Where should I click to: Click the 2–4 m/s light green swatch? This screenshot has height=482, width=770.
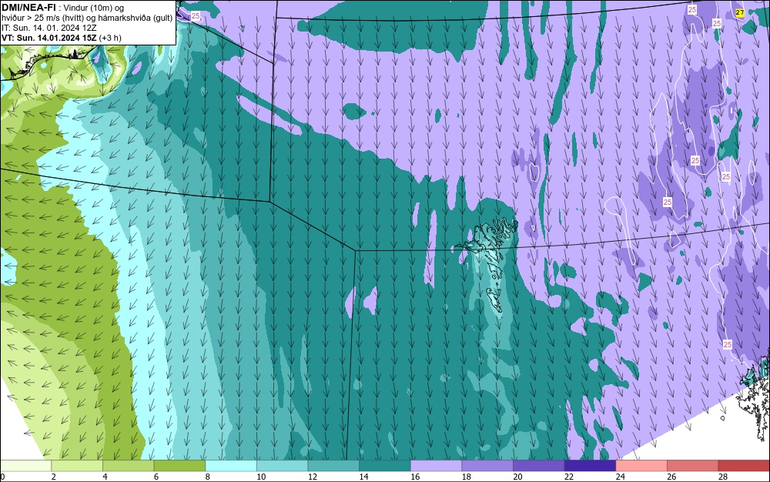coord(77,465)
